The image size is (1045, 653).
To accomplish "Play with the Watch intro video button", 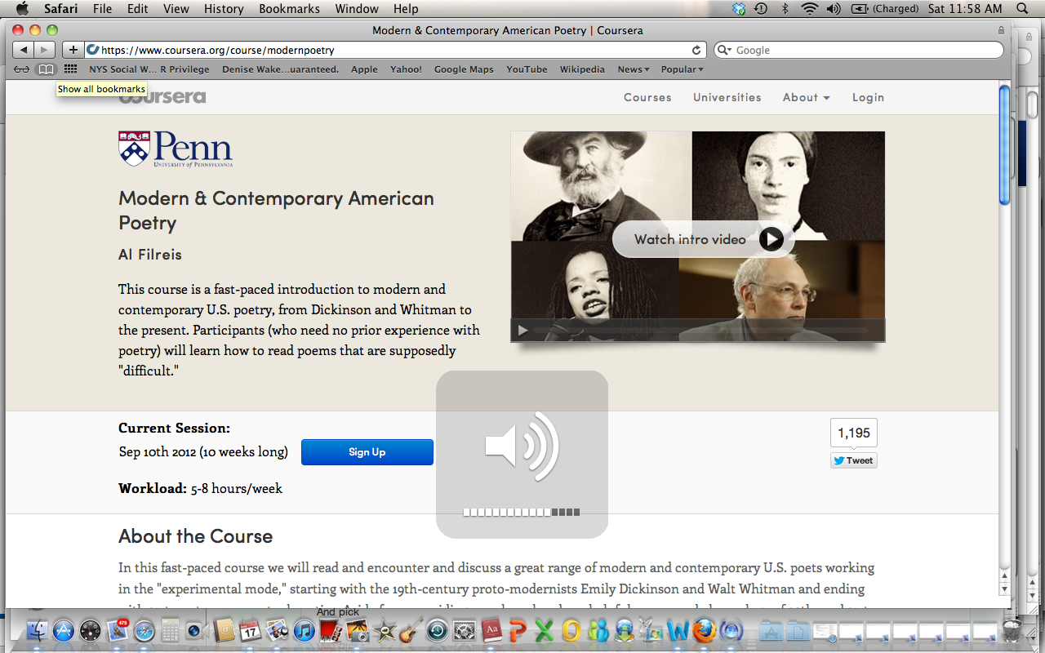I will (703, 239).
